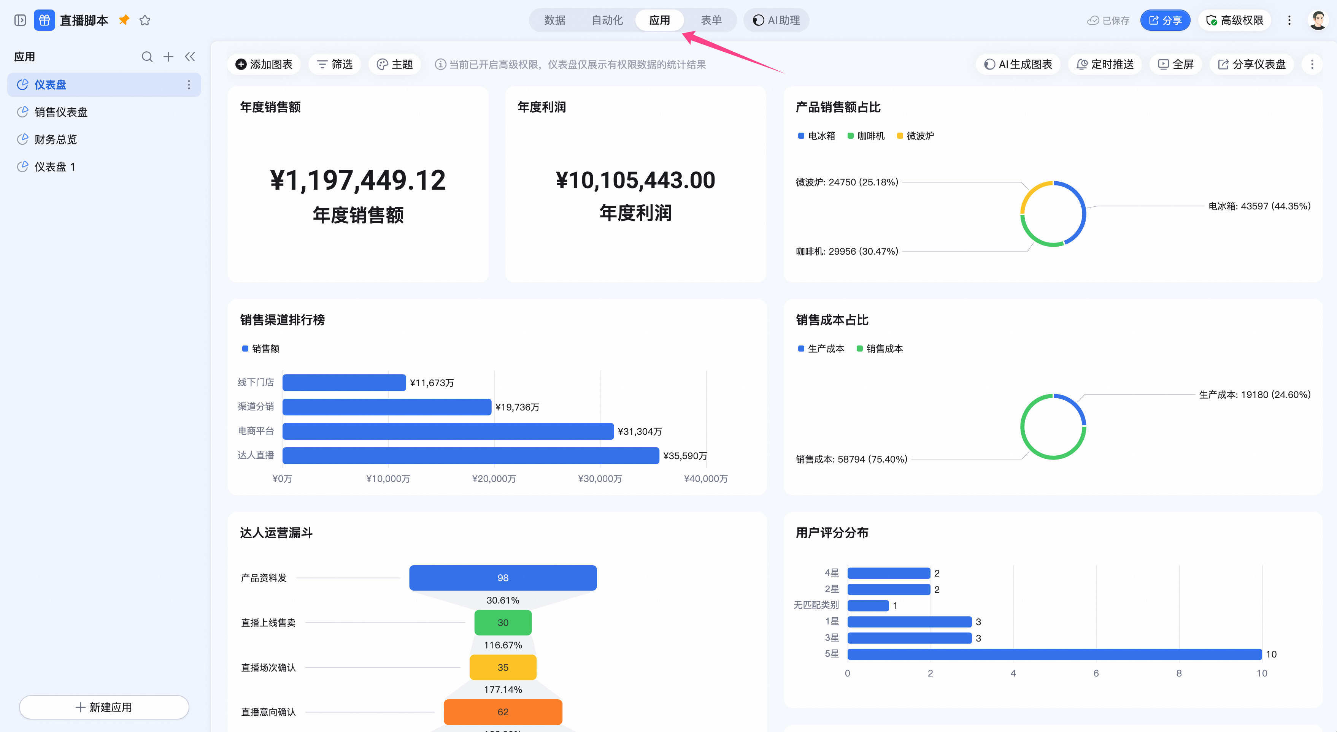
Task: Click 分享仪表盘
Action: point(1251,64)
